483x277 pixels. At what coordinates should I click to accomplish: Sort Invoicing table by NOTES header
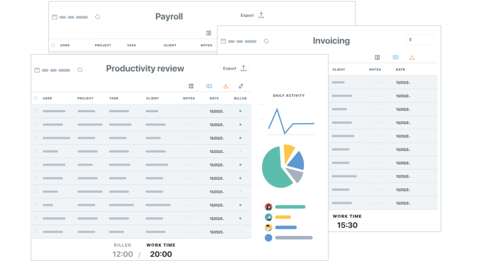[x=375, y=69]
